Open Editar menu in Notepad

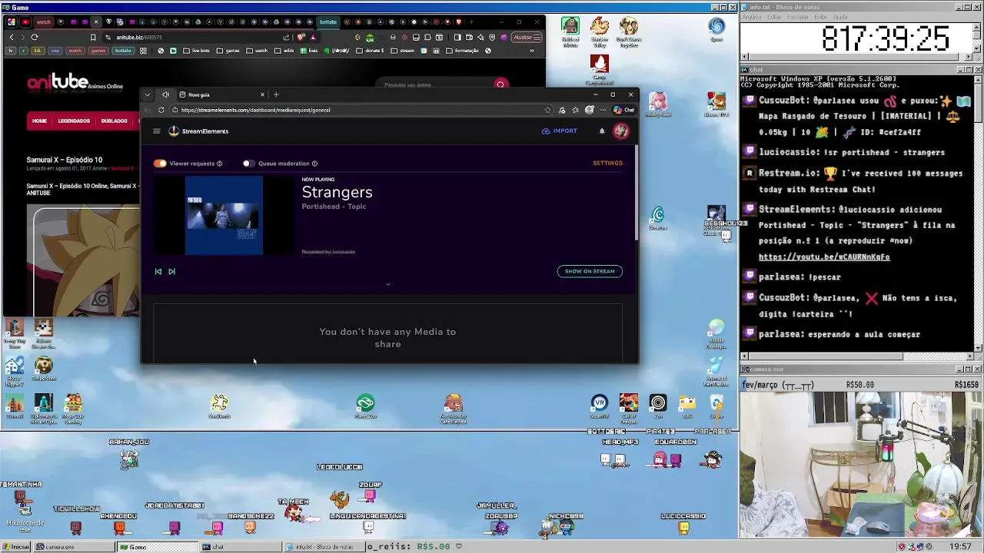(773, 17)
